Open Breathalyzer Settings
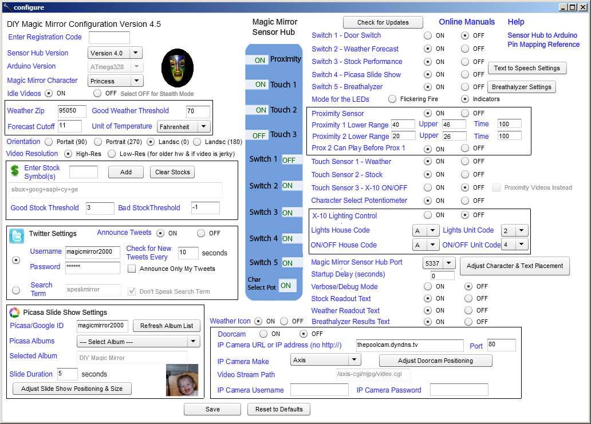Viewport: 591px width, 424px height. point(521,87)
